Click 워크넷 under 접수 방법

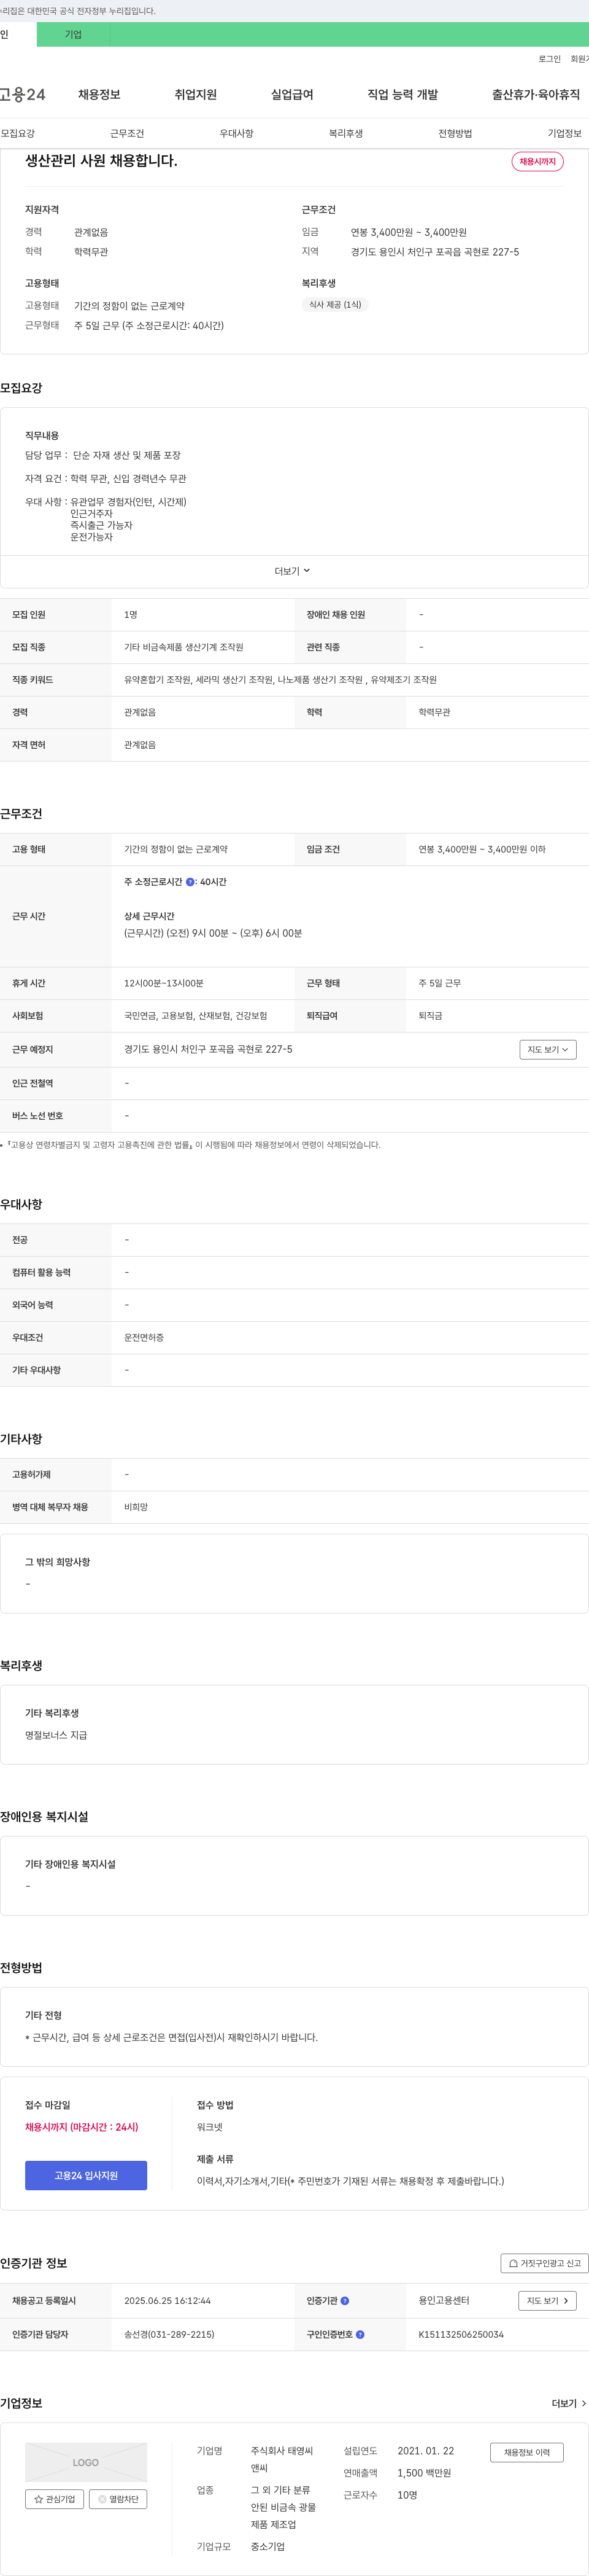click(210, 2127)
